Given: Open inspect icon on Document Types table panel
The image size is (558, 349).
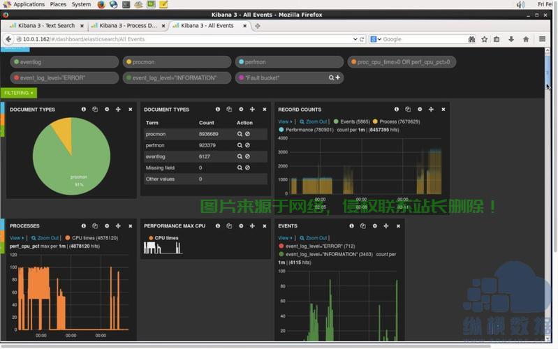Looking at the screenshot, I should pos(229,109).
